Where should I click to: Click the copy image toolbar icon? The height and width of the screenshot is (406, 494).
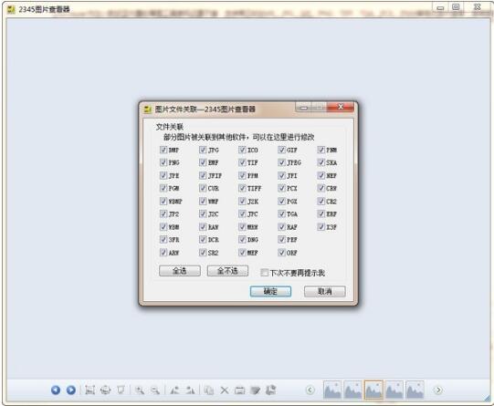click(208, 390)
